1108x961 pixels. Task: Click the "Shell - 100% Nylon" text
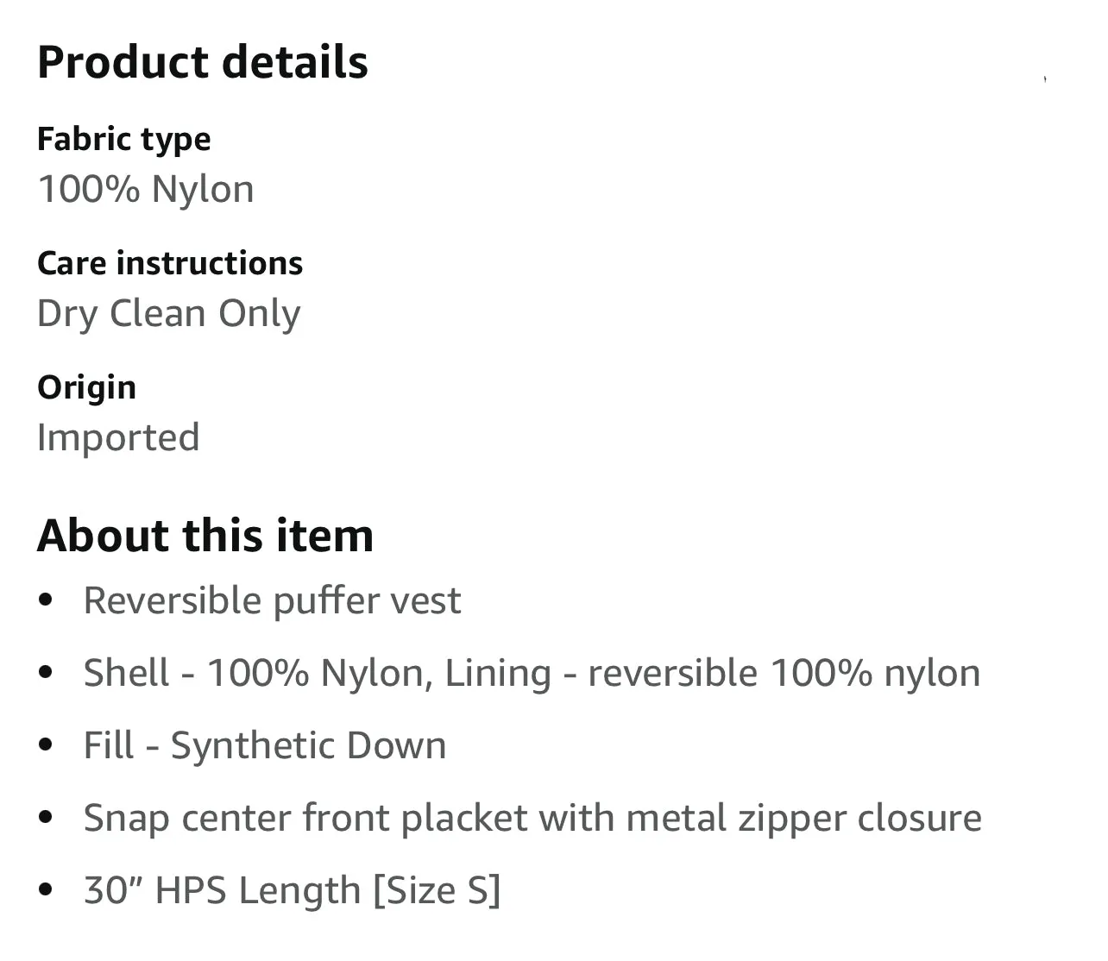click(x=258, y=674)
